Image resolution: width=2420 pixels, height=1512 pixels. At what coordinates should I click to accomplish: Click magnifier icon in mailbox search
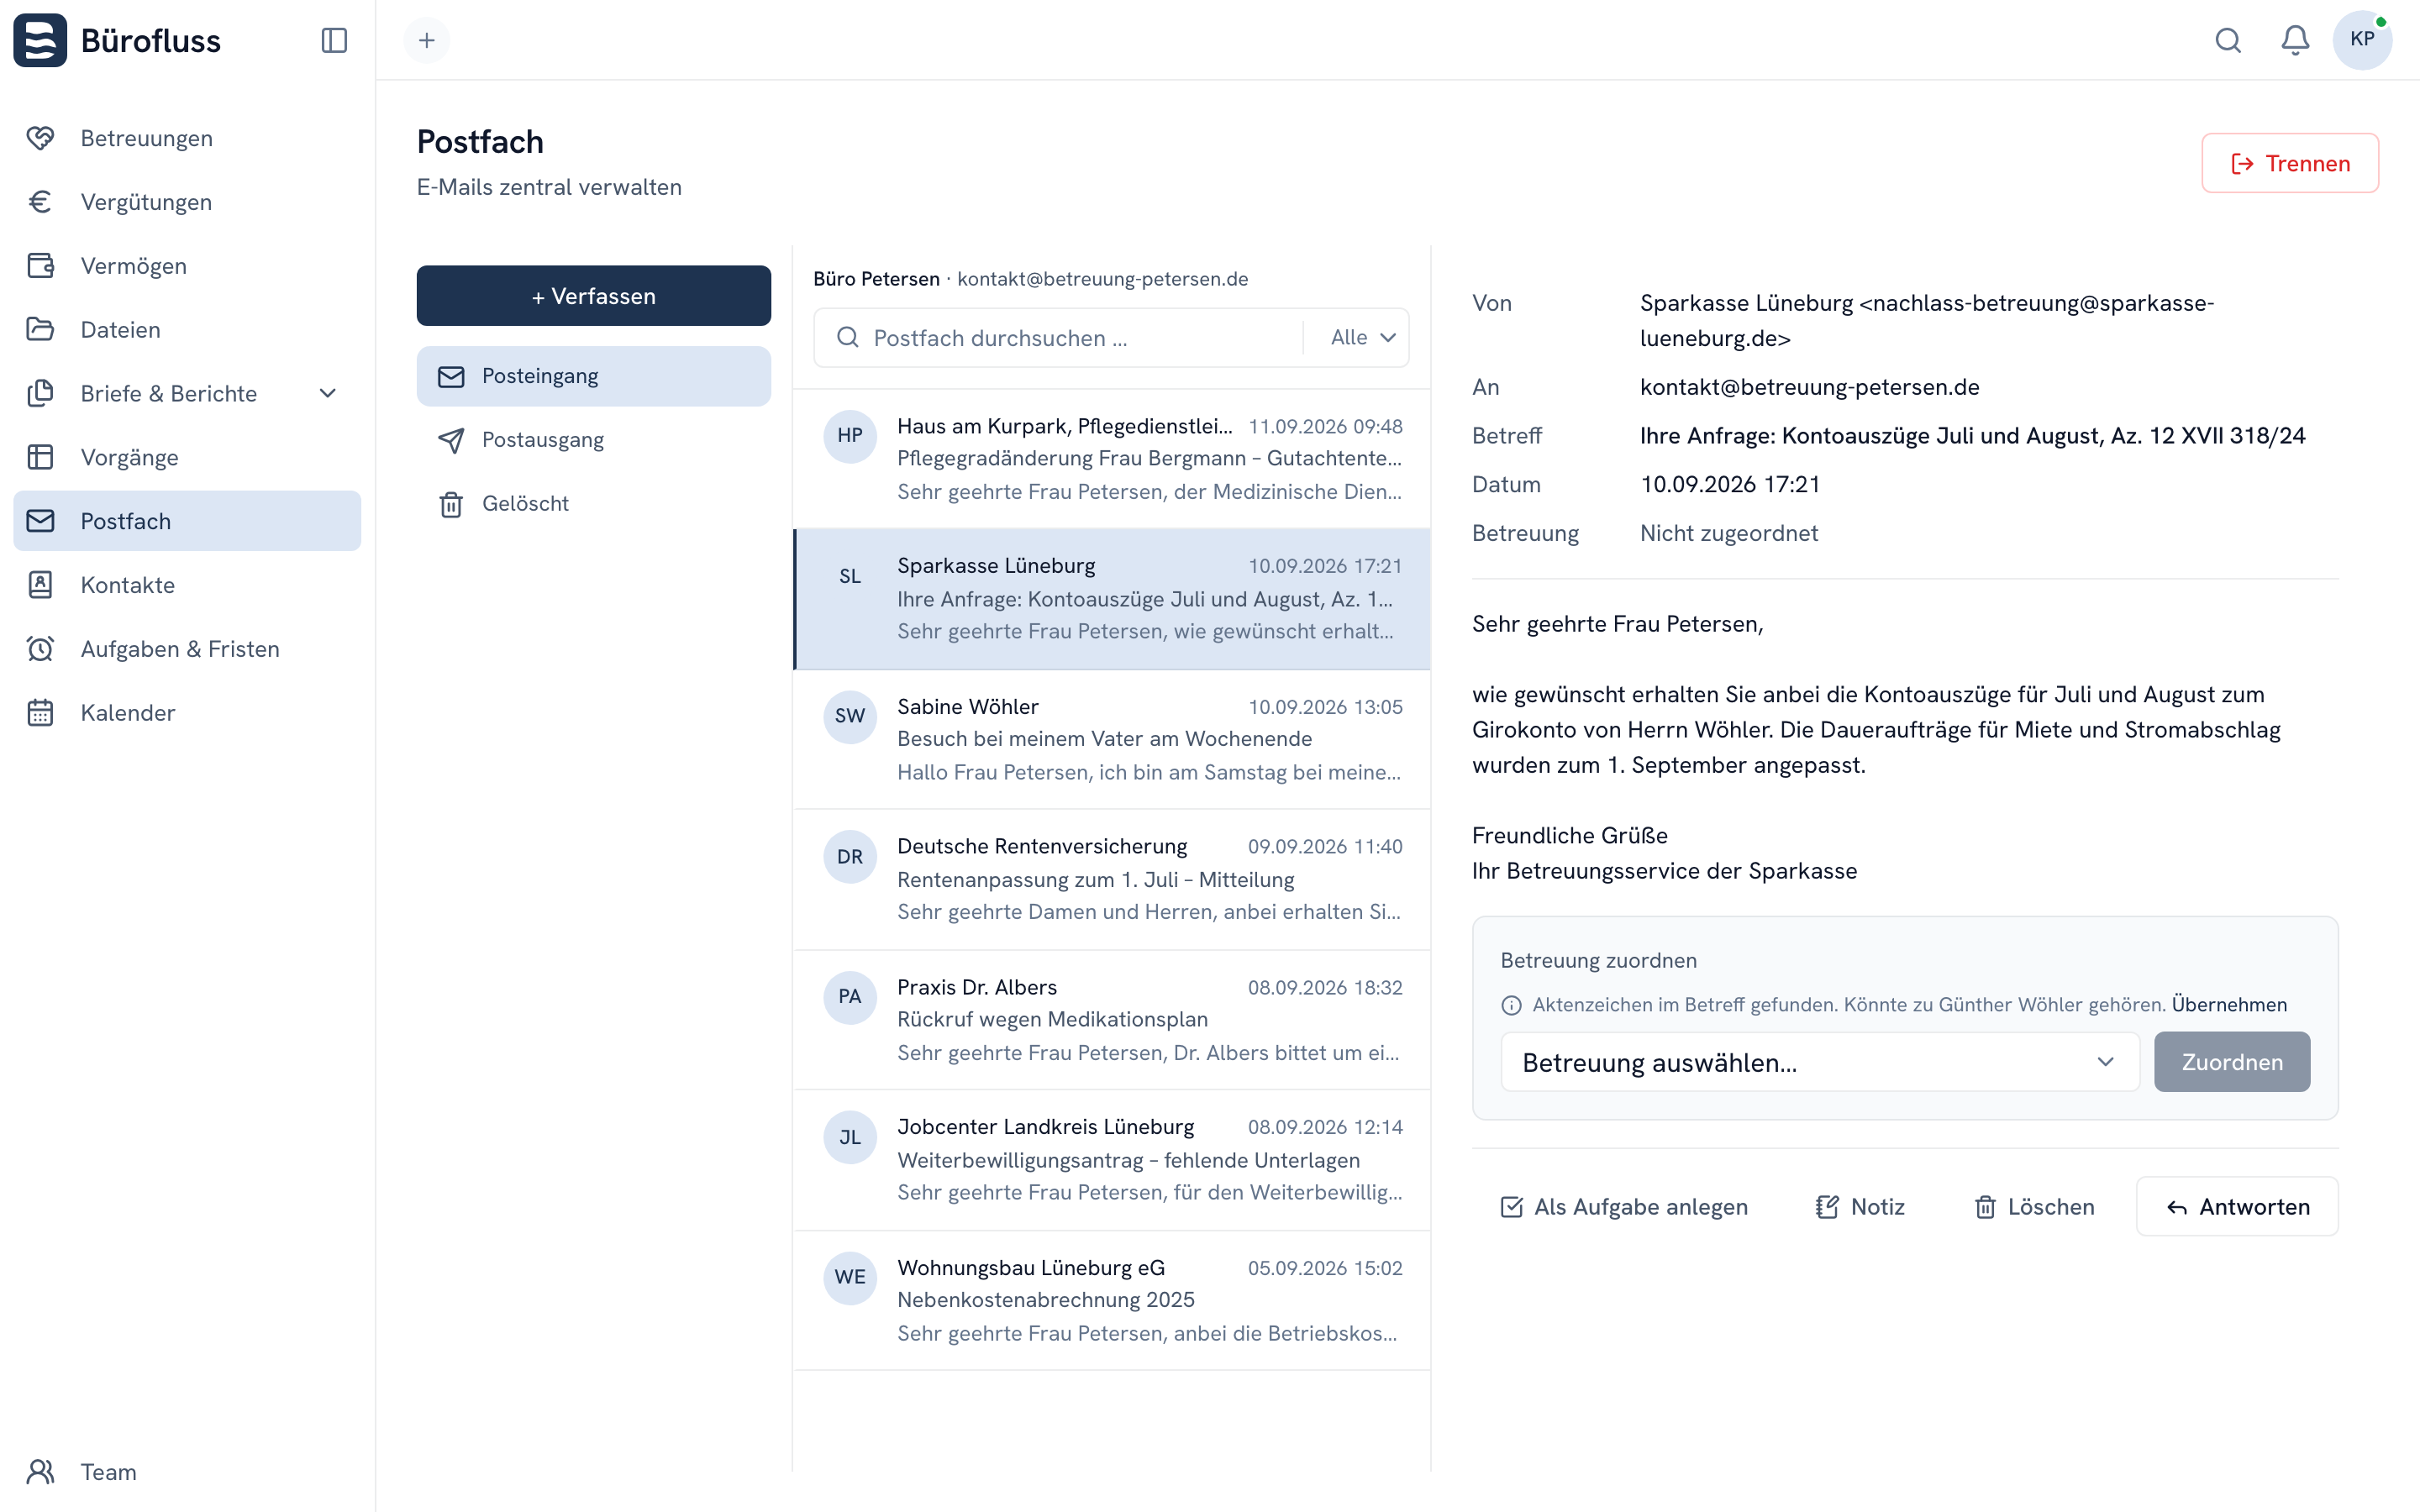tap(848, 338)
